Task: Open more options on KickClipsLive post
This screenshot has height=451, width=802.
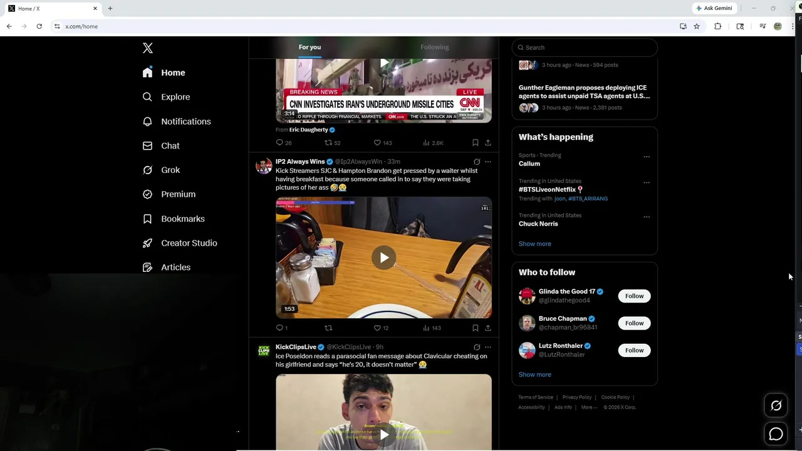Action: click(x=488, y=347)
